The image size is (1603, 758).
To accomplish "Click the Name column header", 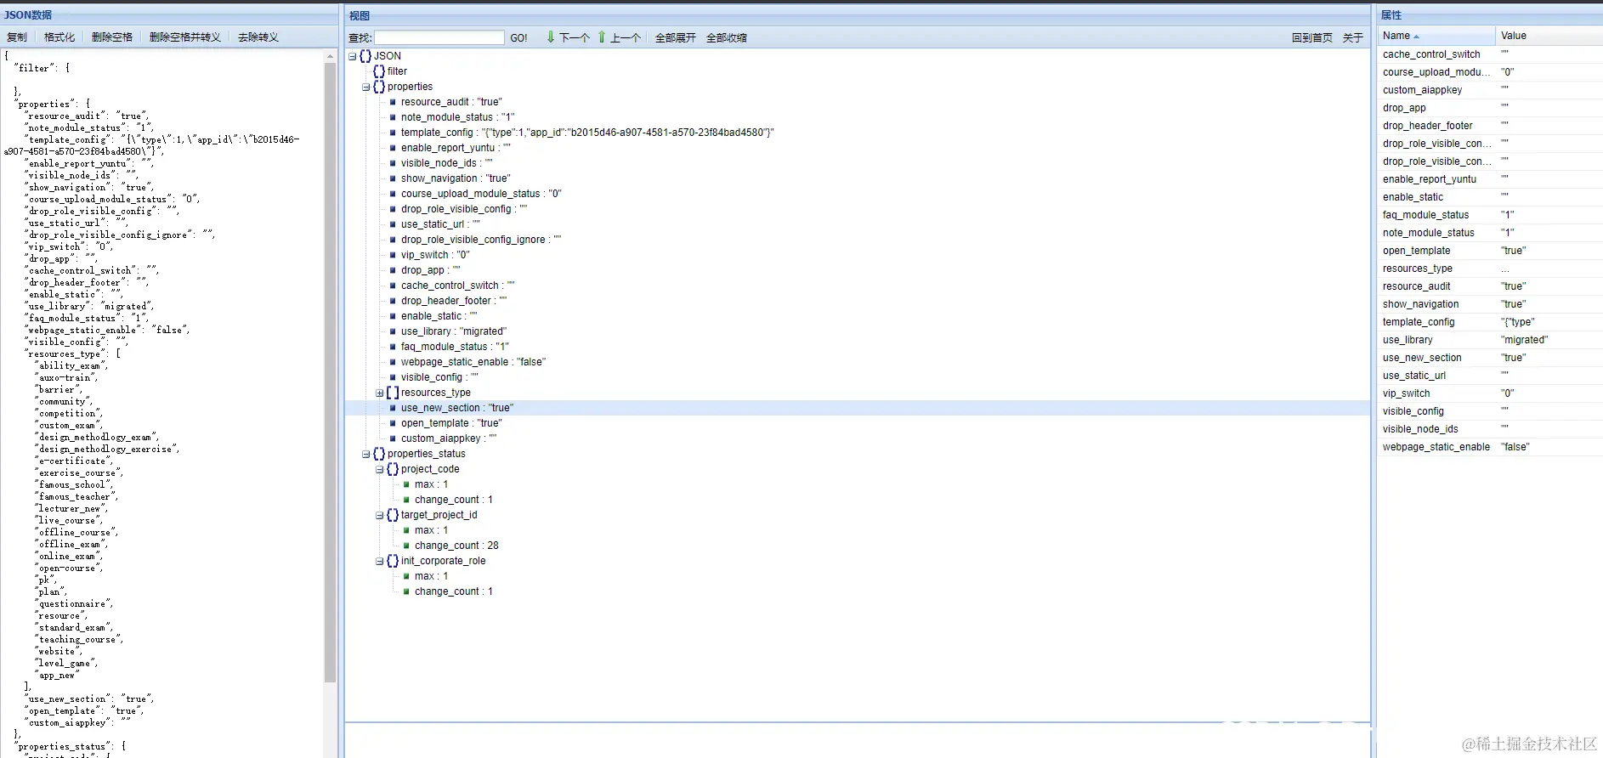I will tap(1436, 36).
